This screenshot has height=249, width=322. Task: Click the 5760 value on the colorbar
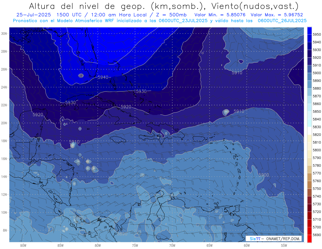317,181
